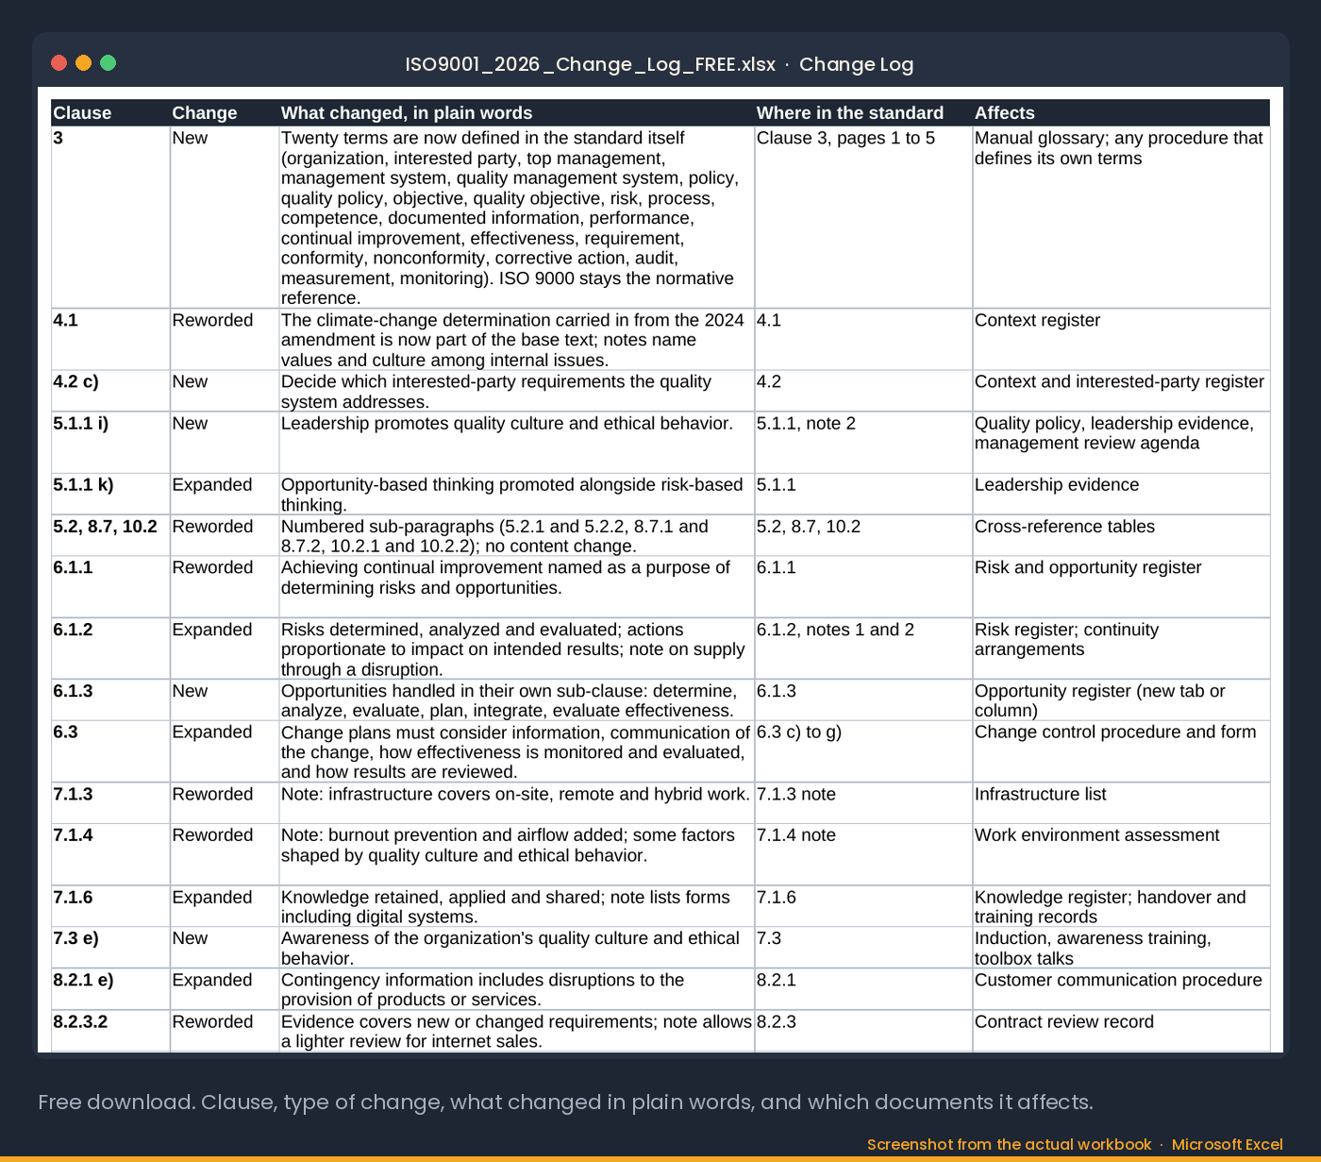Image resolution: width=1321 pixels, height=1162 pixels.
Task: Click the 'New' cell in row 6.1.3
Action: point(225,700)
